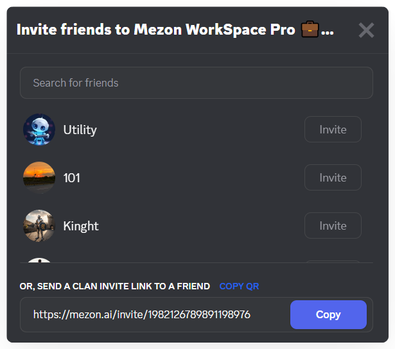Select the Kinght friend name
Screen dimensions: 395x349
[81, 226]
